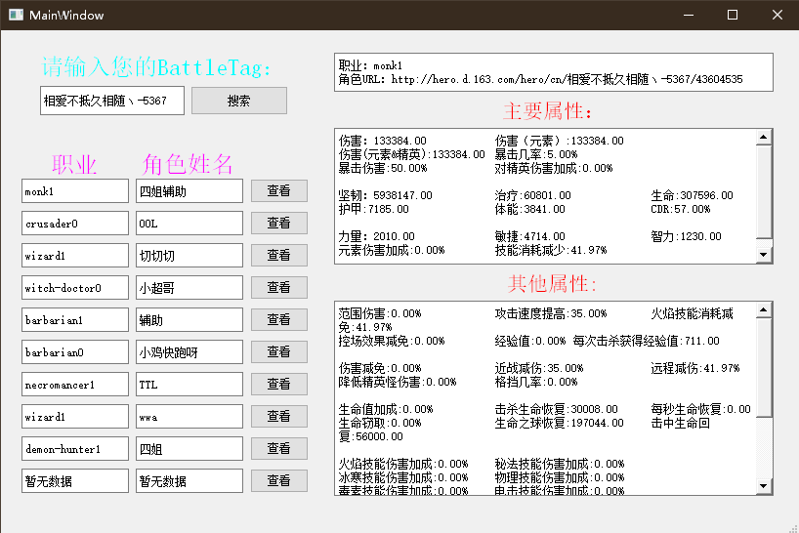Click the 00L name field
The width and height of the screenshot is (799, 533).
pos(189,223)
